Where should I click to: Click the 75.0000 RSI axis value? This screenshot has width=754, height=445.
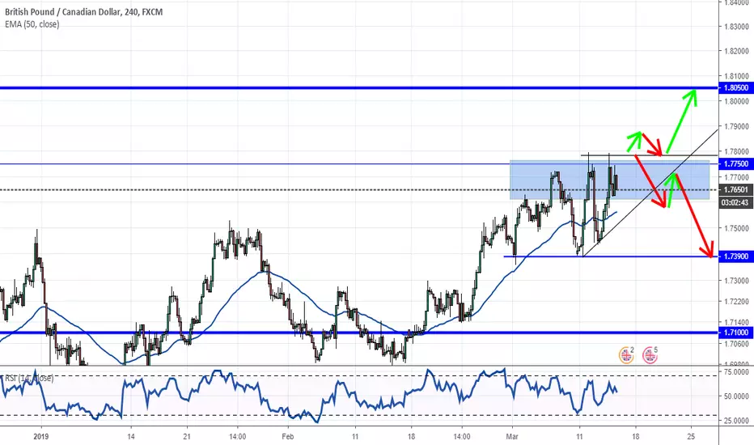click(x=736, y=372)
